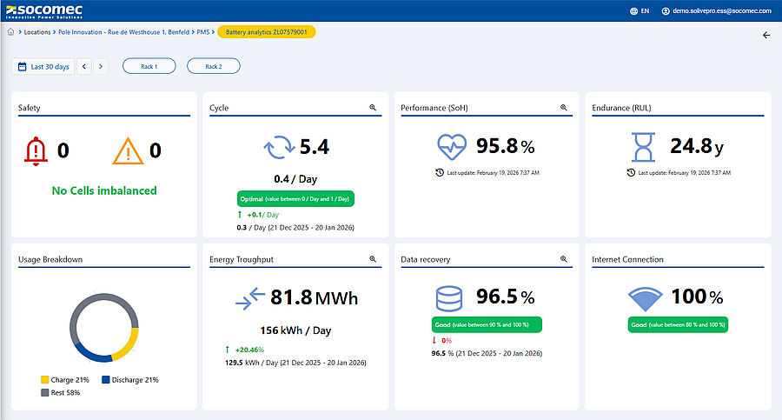This screenshot has height=420, width=782.
Task: Open zoom details on Data recovery card
Action: [x=563, y=259]
